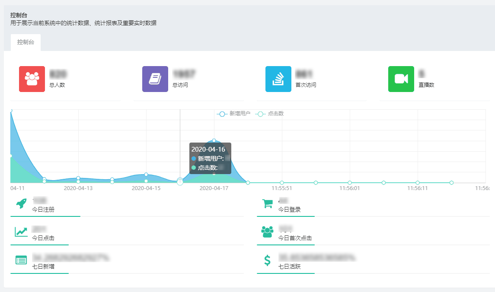Viewport: 495px width, 292px height.
Task: Click the green 直播数 video camera icon
Action: (x=401, y=79)
